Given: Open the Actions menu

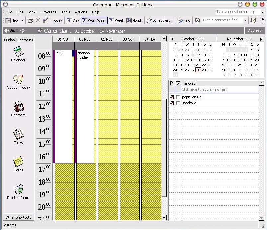Looking at the screenshot, I should (81, 12).
